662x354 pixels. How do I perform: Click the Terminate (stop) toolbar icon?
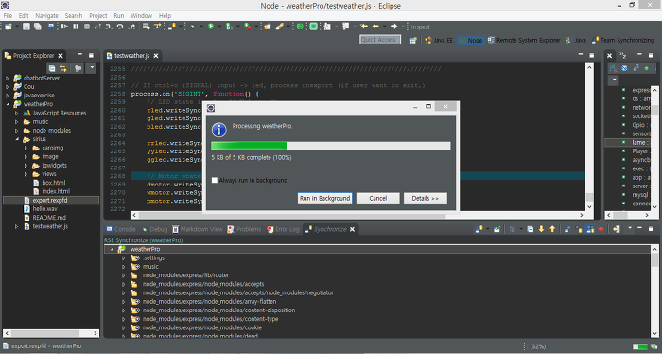[x=87, y=27]
